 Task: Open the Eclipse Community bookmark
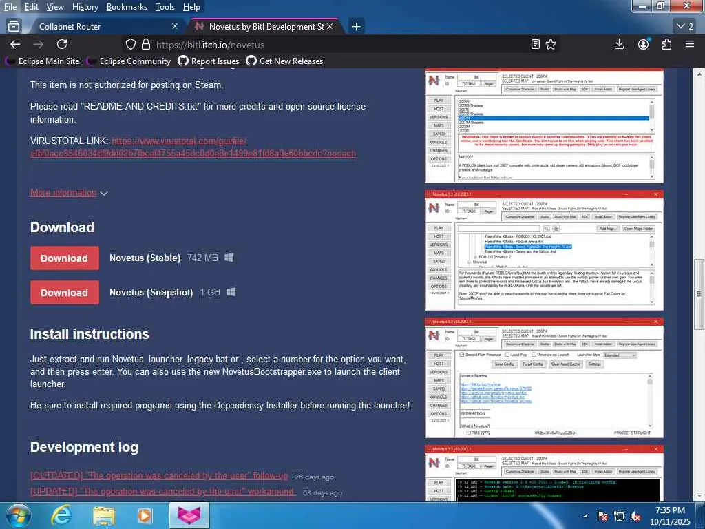point(129,61)
